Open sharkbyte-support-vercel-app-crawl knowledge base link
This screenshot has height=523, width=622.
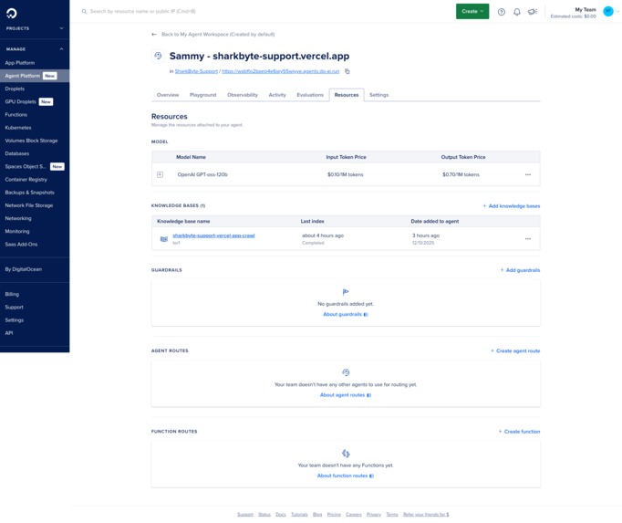213,235
